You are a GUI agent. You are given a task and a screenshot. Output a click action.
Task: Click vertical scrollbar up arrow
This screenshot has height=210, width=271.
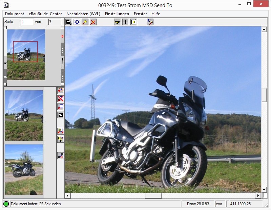264,29
